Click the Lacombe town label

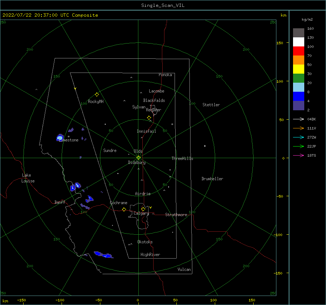pos(156,91)
